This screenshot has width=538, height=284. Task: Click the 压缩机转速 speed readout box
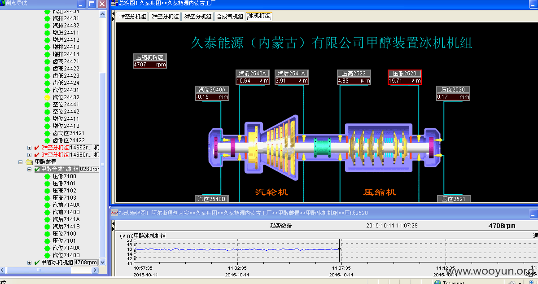(x=150, y=61)
